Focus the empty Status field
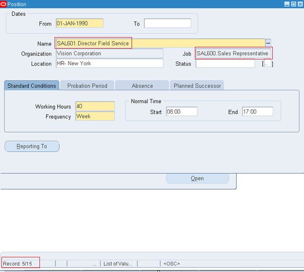The height and width of the screenshot is (272, 304). pos(225,63)
